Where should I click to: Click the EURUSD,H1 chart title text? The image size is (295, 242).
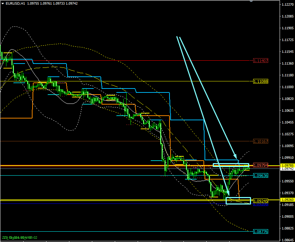15,4
